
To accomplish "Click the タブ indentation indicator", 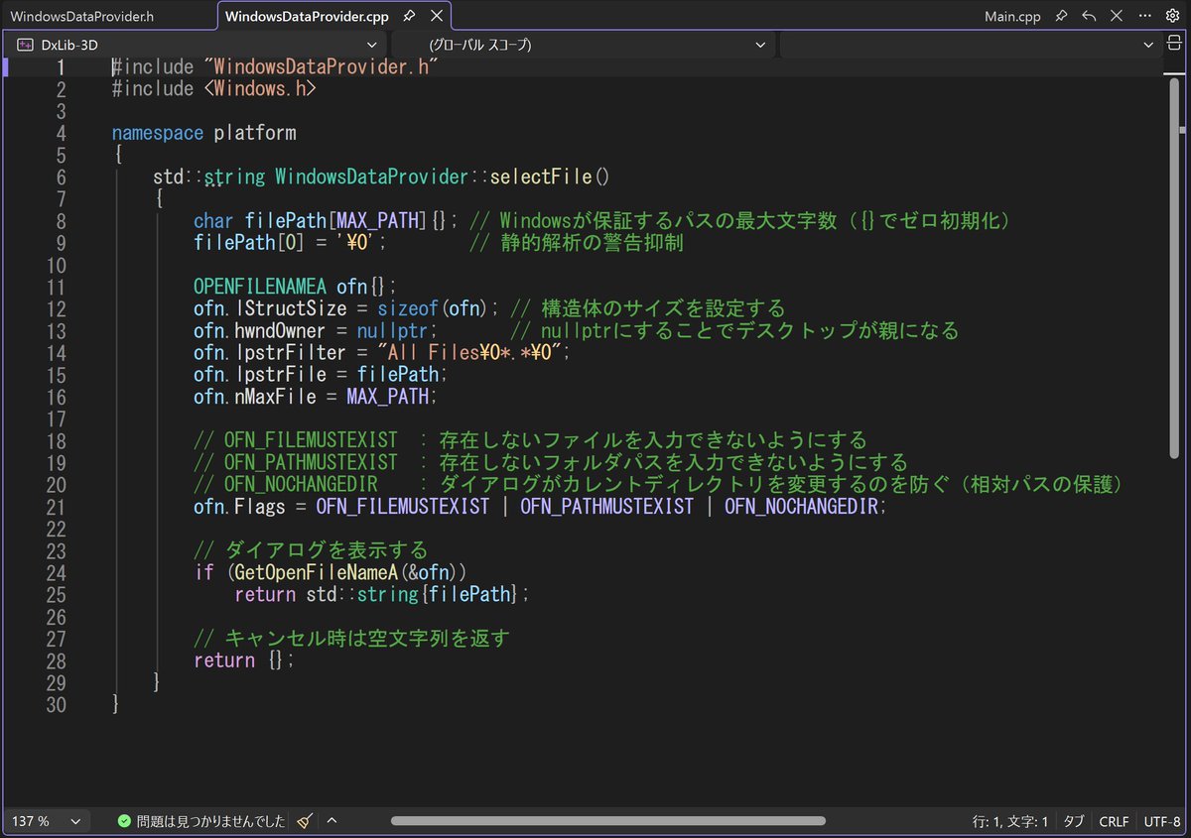I will (1074, 821).
